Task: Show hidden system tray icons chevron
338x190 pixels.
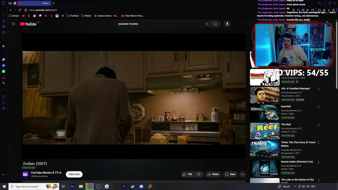Action: [x=295, y=187]
